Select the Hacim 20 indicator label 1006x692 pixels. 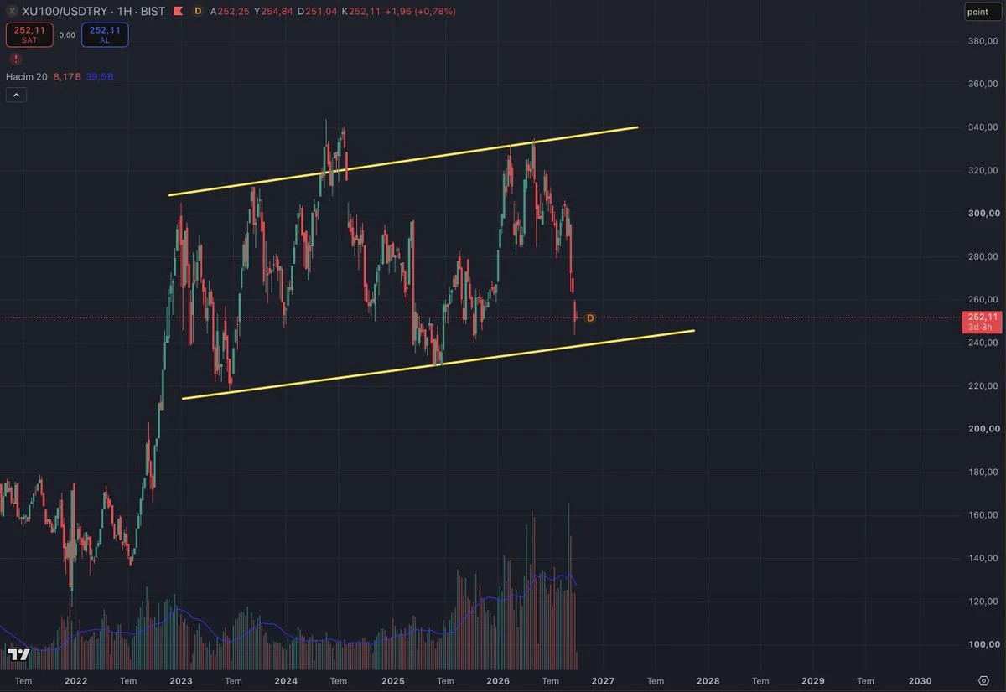click(x=27, y=77)
